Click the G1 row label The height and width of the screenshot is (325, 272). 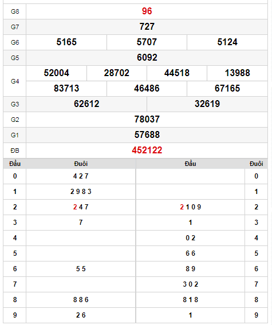pyautogui.click(x=15, y=135)
